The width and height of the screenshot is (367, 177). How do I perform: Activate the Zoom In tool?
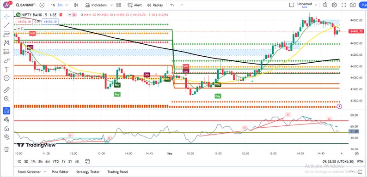click(6, 99)
